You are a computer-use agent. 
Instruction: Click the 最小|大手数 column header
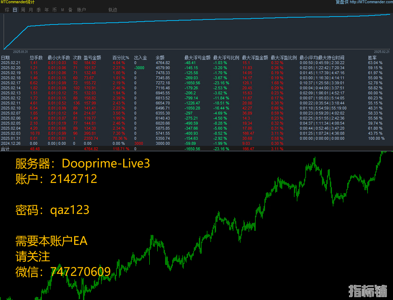click(x=59, y=58)
